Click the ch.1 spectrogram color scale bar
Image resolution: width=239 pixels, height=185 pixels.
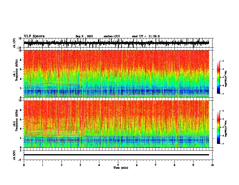tap(218, 77)
